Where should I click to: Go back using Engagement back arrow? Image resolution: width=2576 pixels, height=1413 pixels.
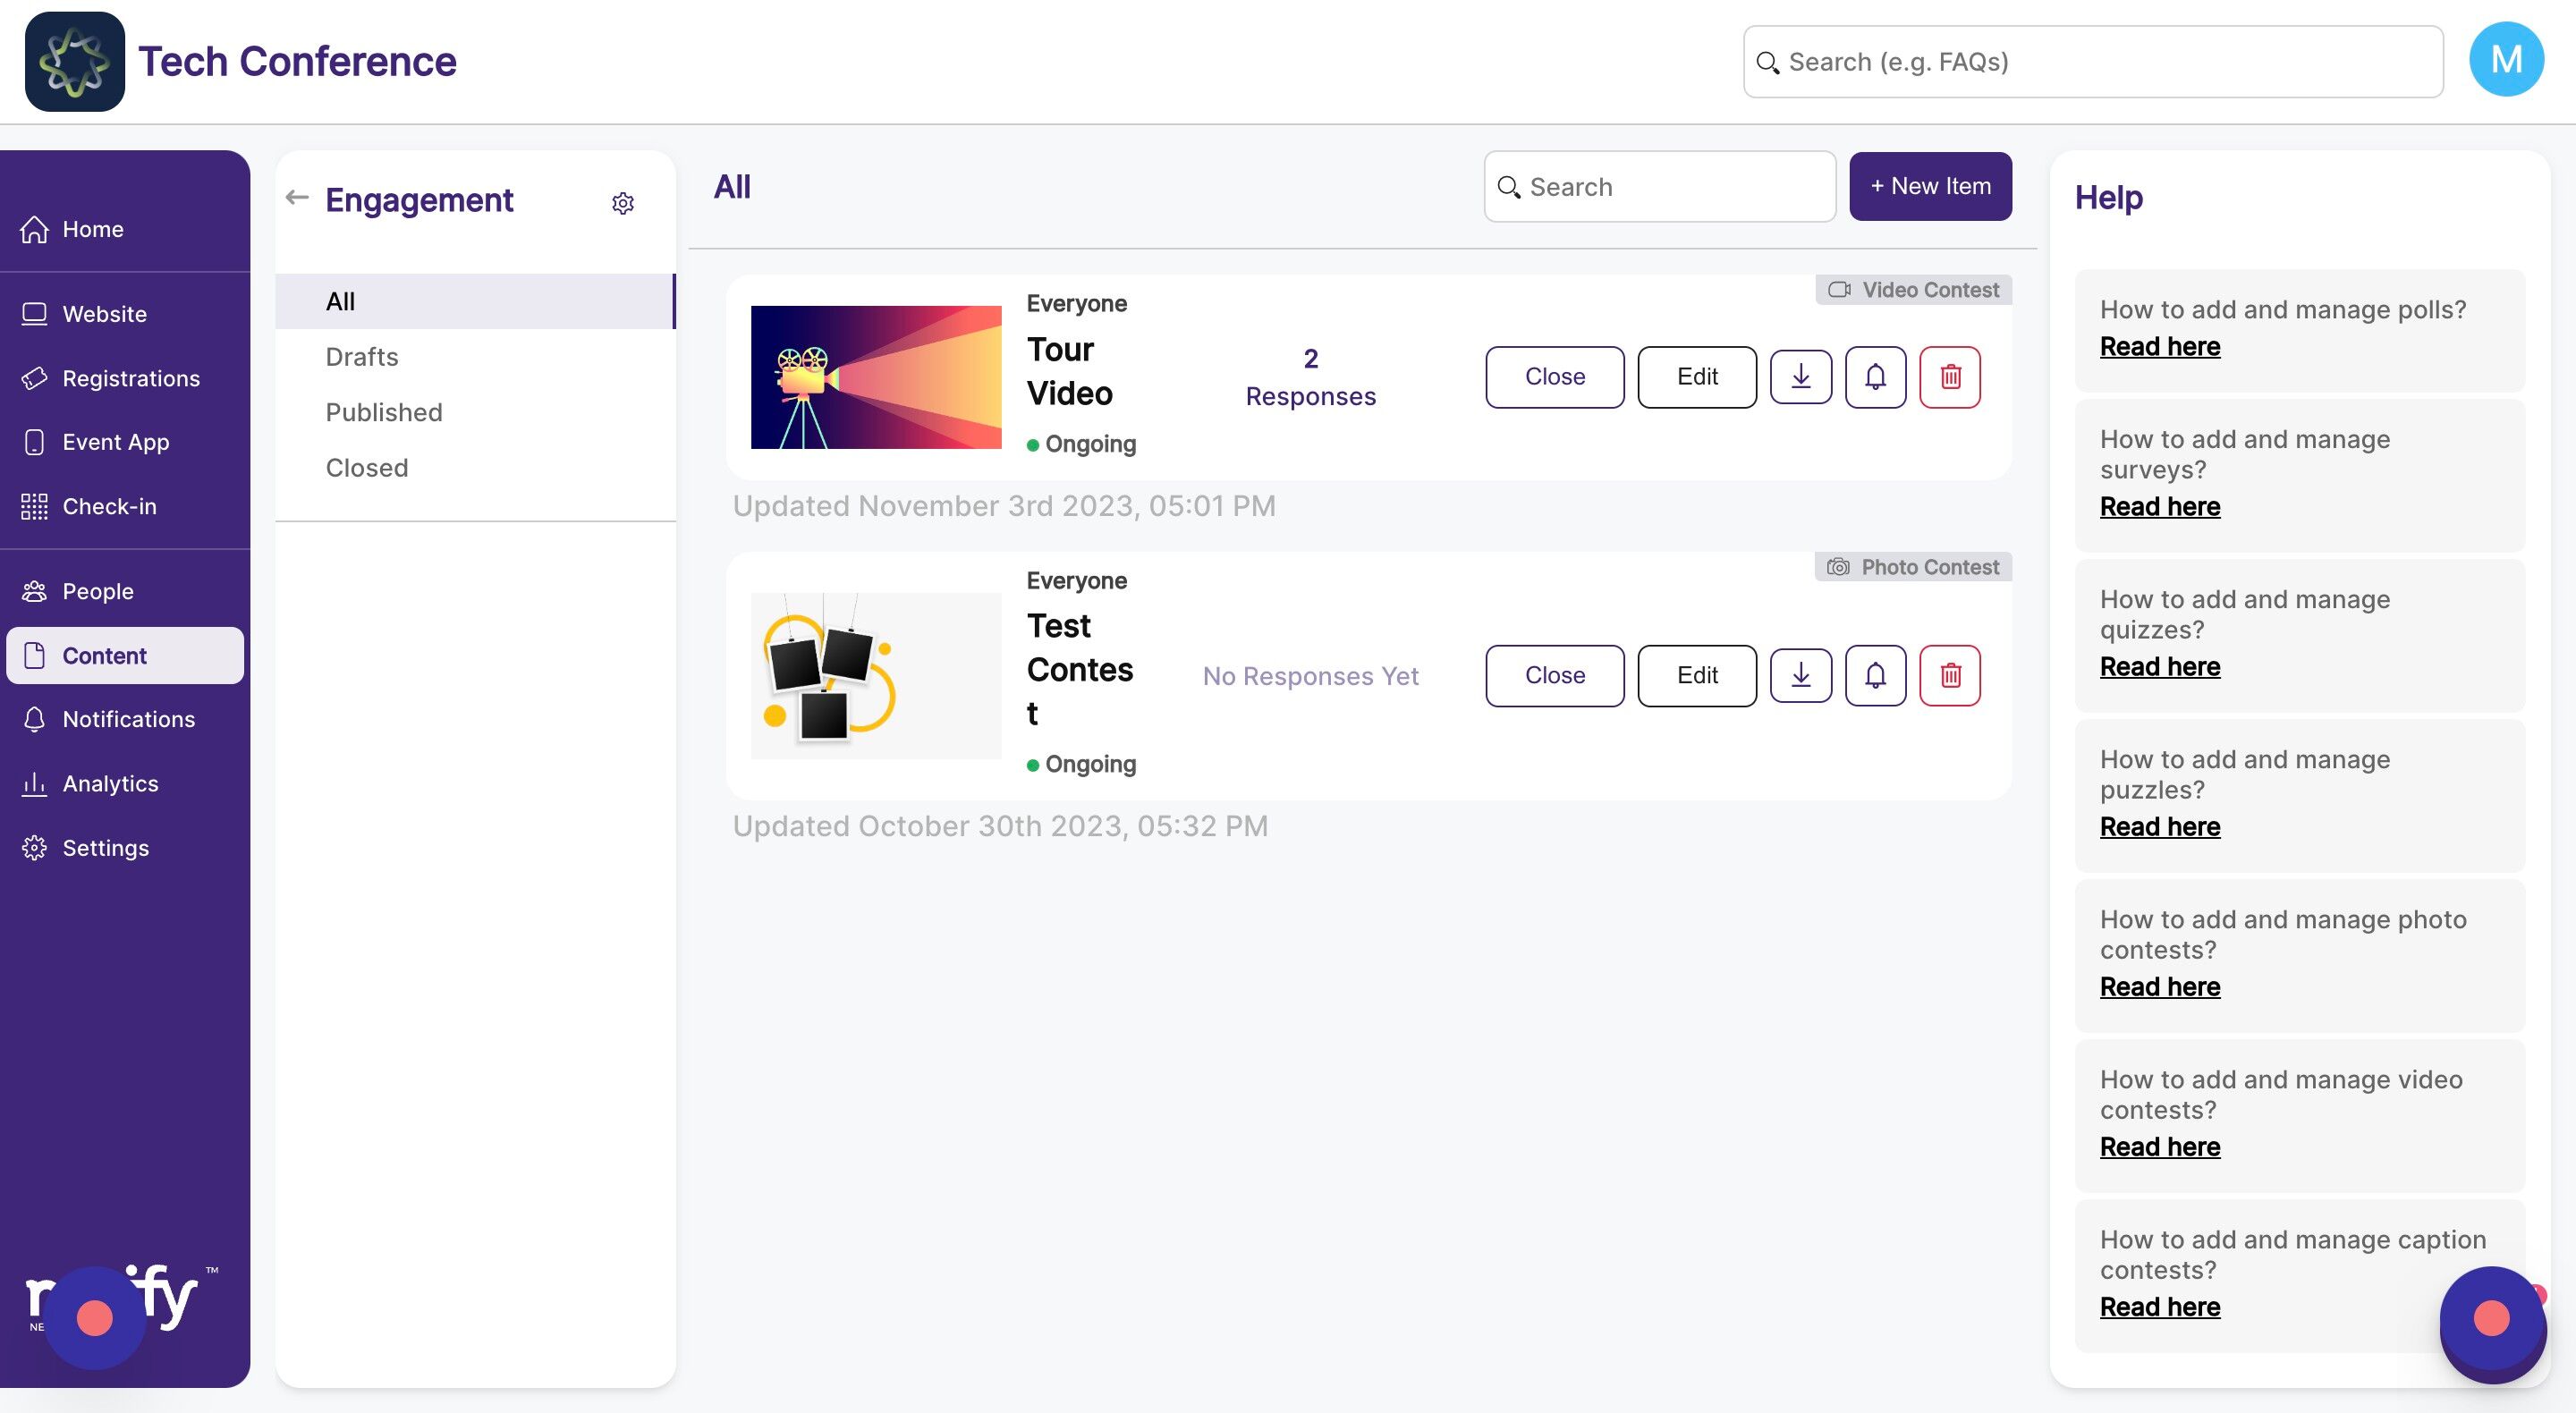pos(296,198)
